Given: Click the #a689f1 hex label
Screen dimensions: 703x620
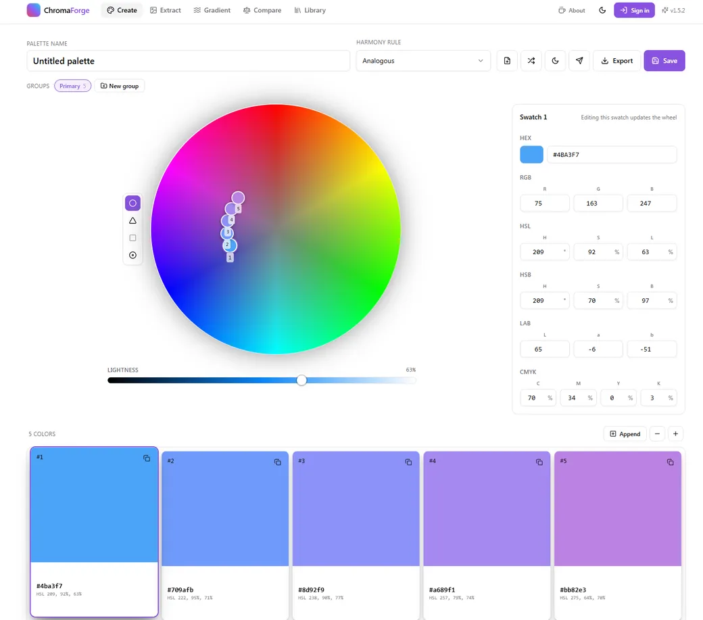Looking at the screenshot, I should [x=442, y=590].
